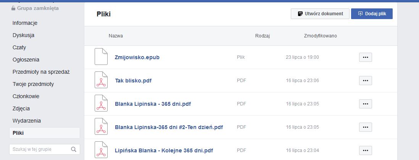Image resolution: width=419 pixels, height=160 pixels.
Task: Click the magnifier icon in group search
Action: (74, 149)
